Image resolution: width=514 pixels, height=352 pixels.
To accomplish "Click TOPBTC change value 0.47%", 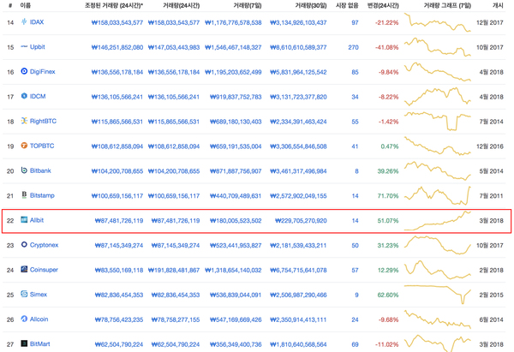I will tap(390, 146).
